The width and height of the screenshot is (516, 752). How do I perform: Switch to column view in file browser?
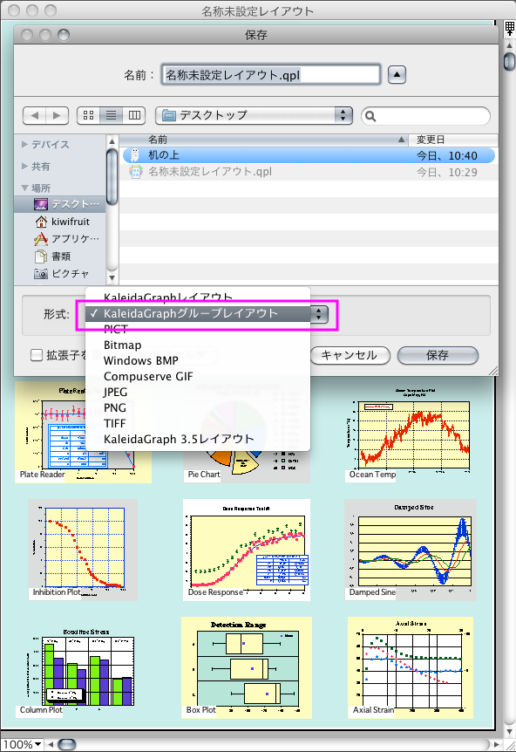click(134, 115)
